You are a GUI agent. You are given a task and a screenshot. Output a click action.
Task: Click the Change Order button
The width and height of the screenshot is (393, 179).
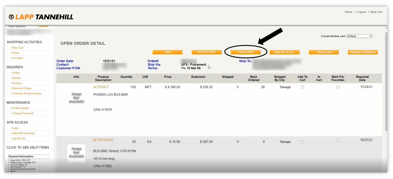pos(246,52)
